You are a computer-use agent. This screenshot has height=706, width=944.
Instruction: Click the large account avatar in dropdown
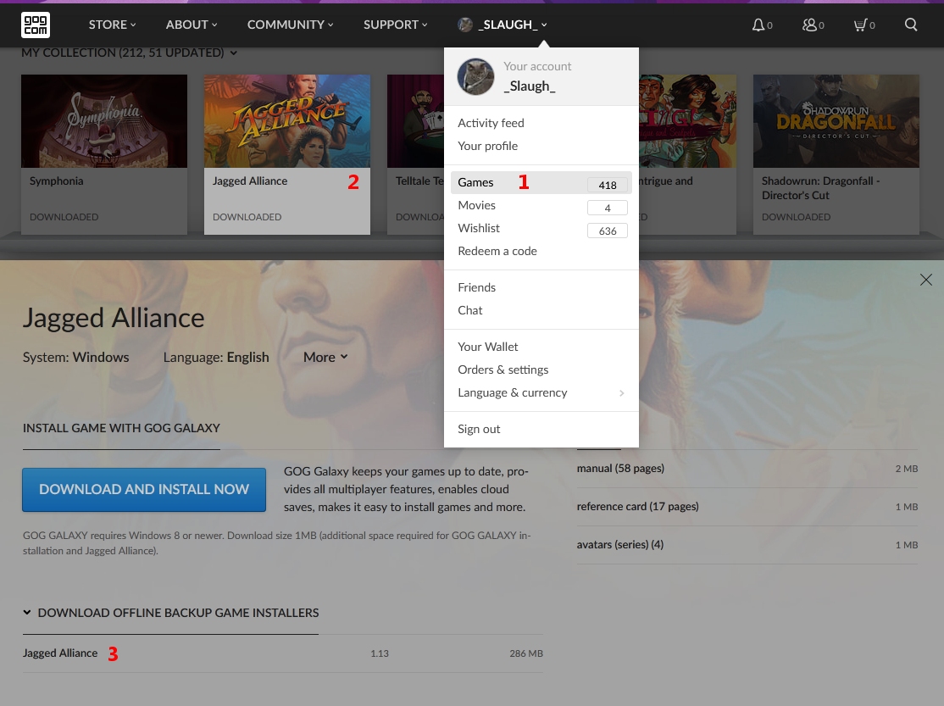(x=475, y=76)
